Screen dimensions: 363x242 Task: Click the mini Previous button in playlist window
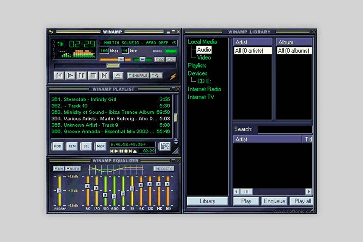point(112,151)
